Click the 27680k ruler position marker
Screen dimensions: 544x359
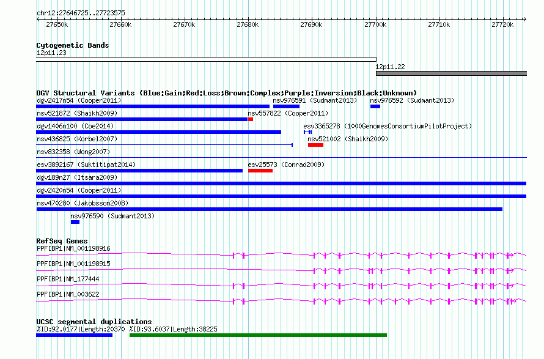tap(248, 24)
